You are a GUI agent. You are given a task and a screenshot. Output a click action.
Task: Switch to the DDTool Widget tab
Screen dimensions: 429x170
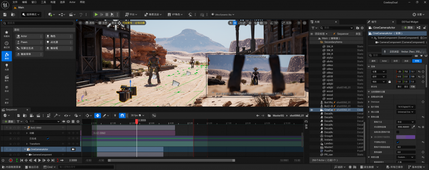point(409,22)
